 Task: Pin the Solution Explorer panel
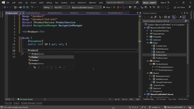(185, 13)
